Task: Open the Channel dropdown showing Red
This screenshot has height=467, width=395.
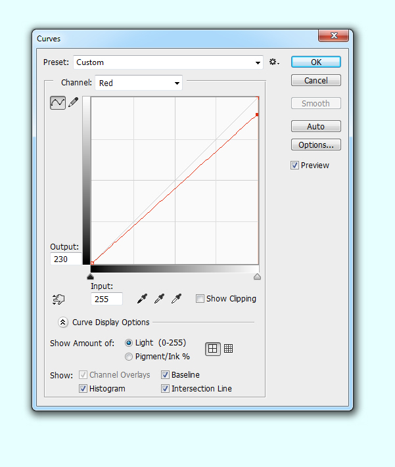Action: (x=139, y=83)
